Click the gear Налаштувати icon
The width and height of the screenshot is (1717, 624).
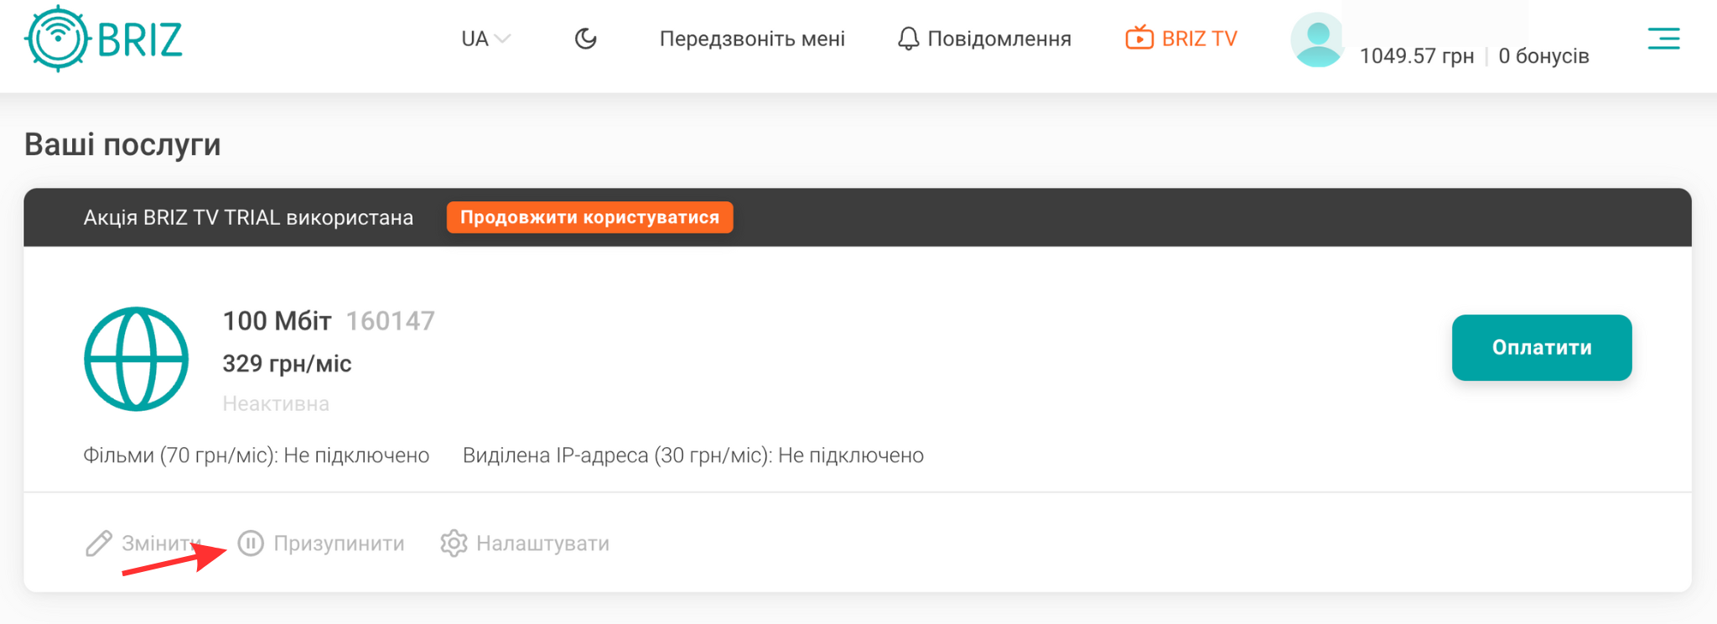coord(454,543)
